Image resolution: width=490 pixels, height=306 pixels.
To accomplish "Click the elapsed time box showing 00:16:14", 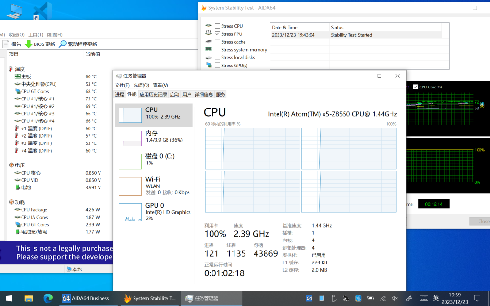I will [434, 204].
